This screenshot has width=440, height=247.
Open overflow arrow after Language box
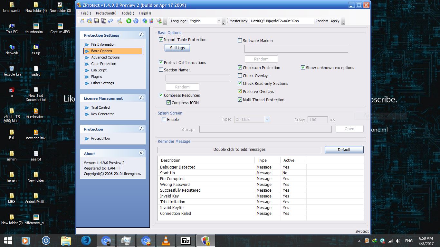coord(224,22)
